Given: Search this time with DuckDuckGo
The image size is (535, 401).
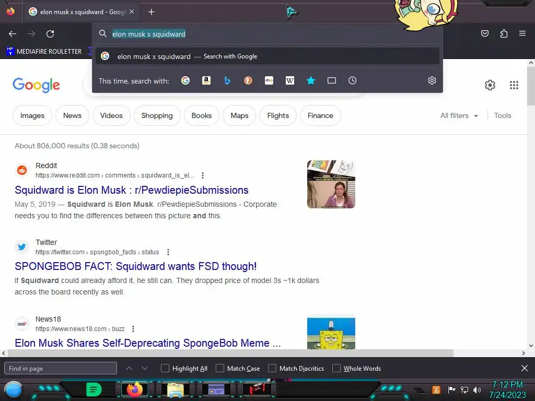Looking at the screenshot, I should pyautogui.click(x=248, y=80).
